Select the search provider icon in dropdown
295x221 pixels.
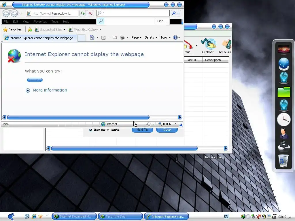coord(101,21)
